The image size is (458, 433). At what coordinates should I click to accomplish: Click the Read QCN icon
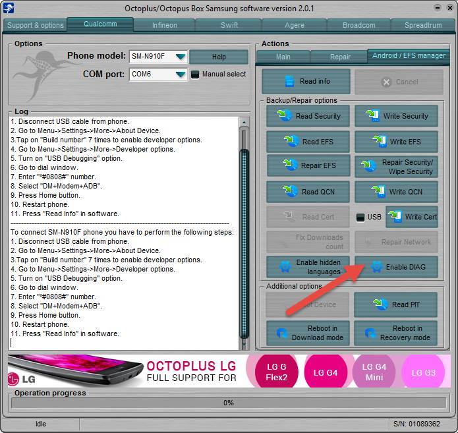(291, 192)
